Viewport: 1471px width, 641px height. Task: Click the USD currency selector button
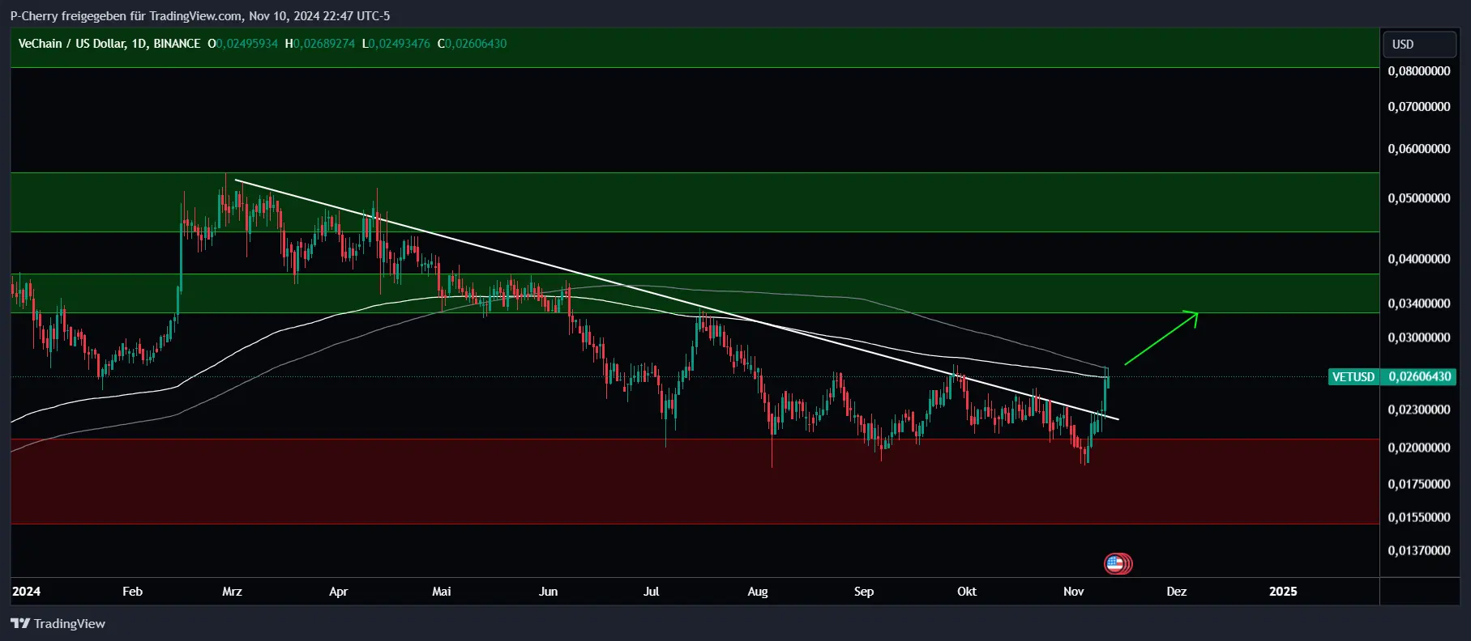click(1419, 45)
